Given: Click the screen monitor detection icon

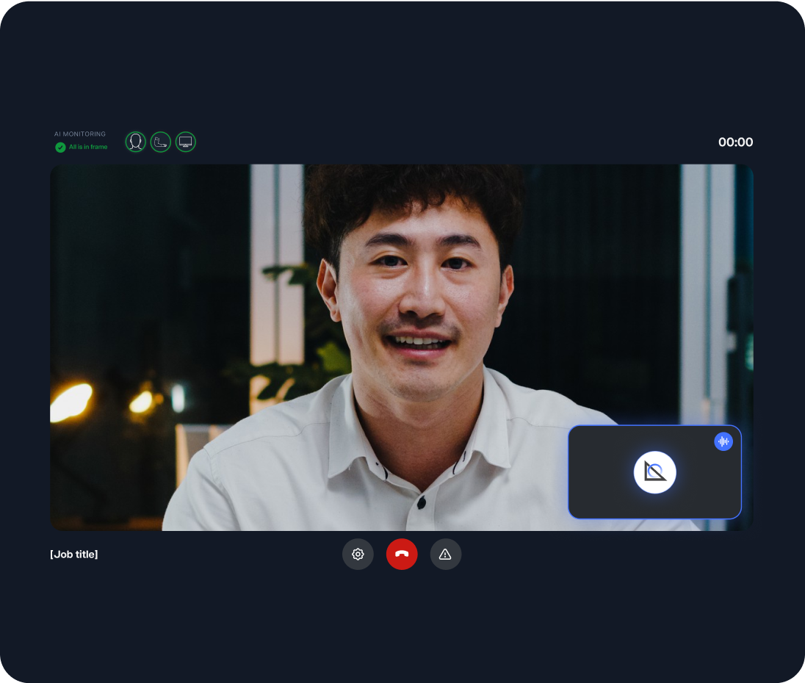Looking at the screenshot, I should [186, 142].
